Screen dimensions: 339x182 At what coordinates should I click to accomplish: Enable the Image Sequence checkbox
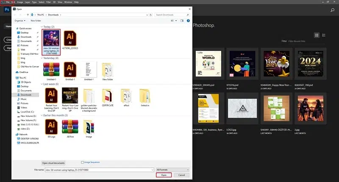point(82,162)
